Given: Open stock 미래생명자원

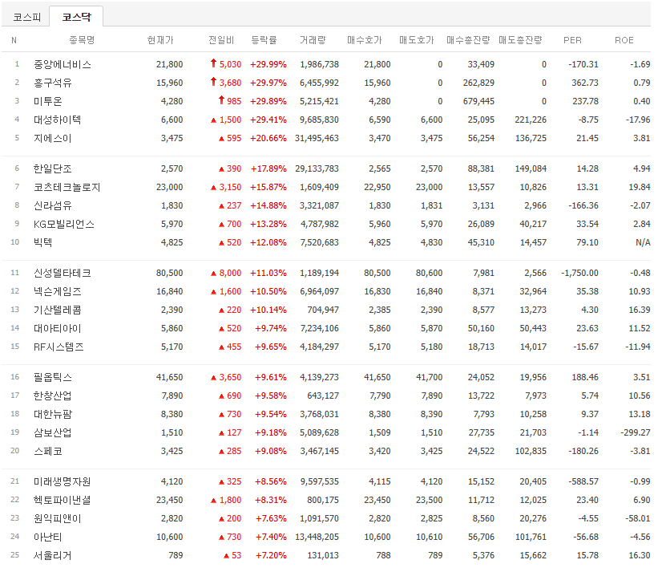Looking at the screenshot, I should 63,482.
